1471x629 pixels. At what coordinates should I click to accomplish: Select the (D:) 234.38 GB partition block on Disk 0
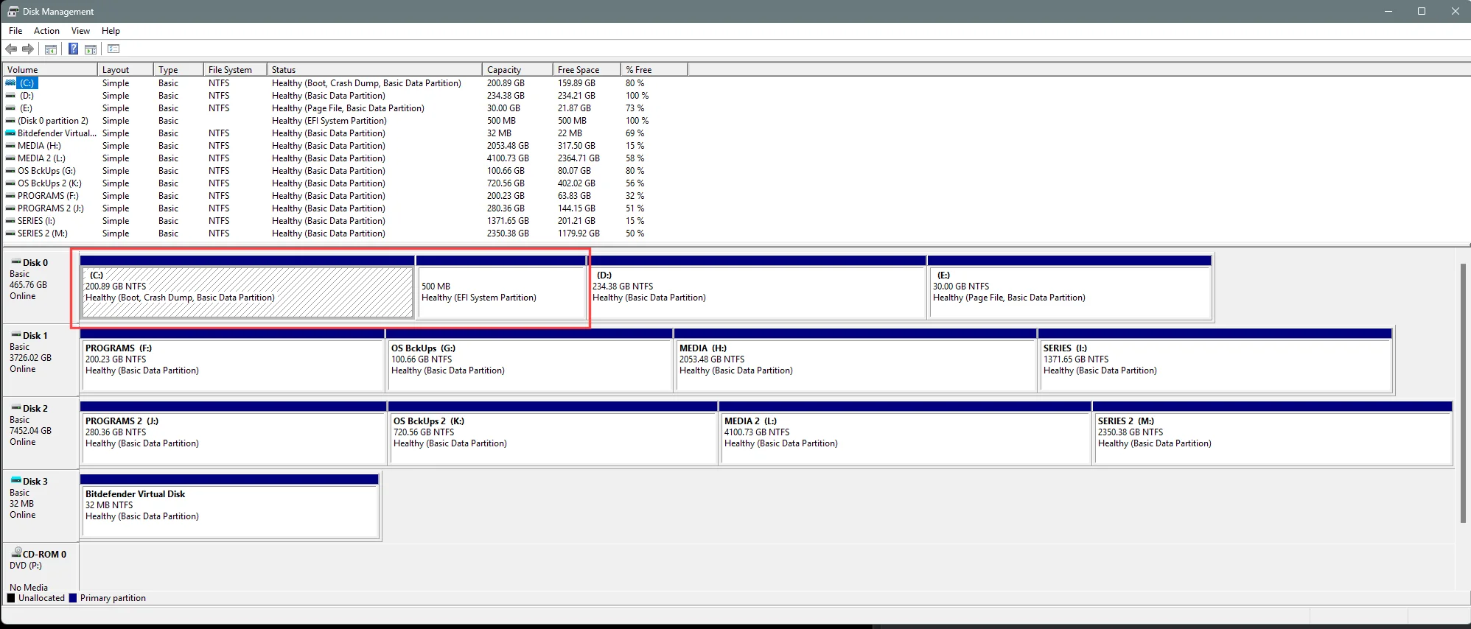757,287
